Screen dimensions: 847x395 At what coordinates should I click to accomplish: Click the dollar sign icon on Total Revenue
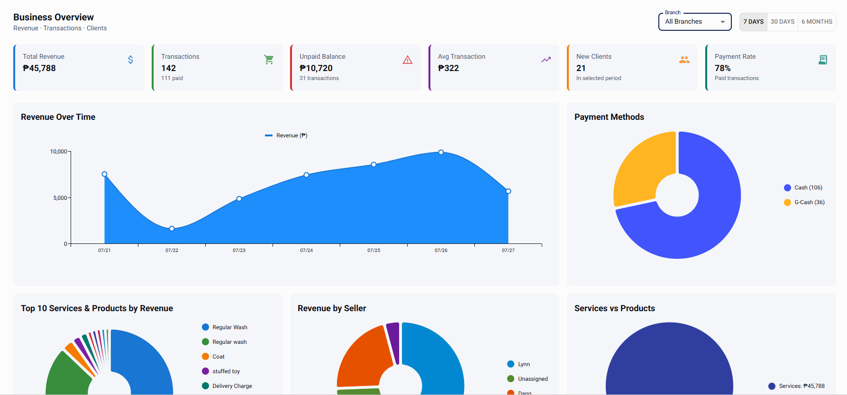coord(130,60)
